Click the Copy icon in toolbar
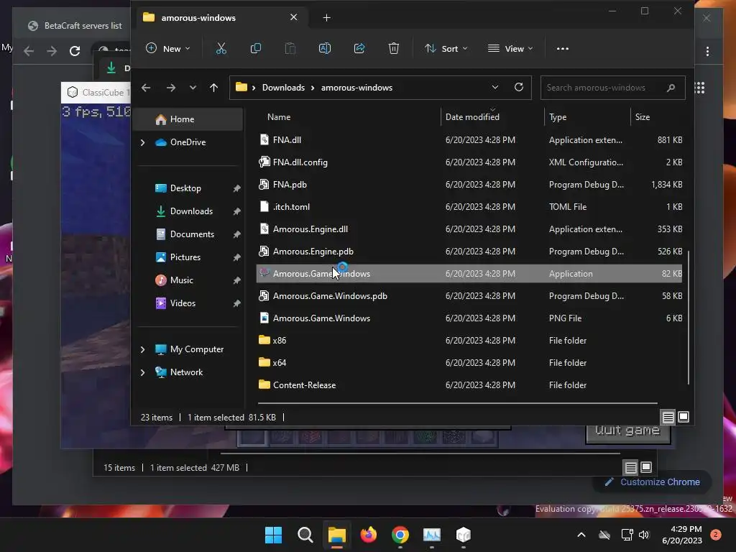Viewport: 736px width, 552px height. pos(256,48)
